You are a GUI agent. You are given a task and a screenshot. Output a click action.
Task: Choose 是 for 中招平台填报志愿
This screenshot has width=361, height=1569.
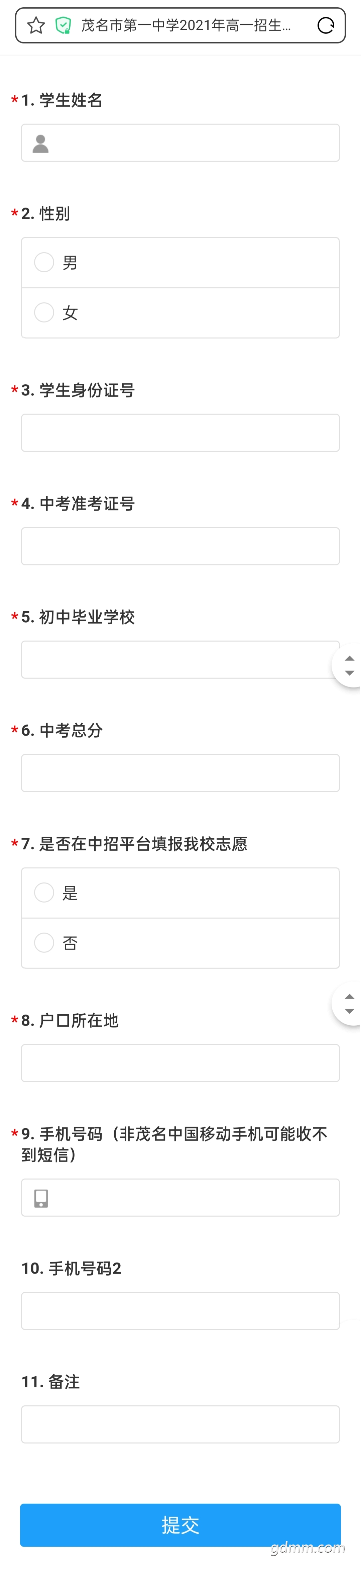pos(180,893)
